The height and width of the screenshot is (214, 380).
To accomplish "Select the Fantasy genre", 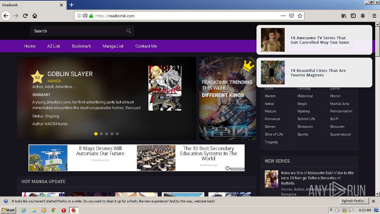I will 304,88.
